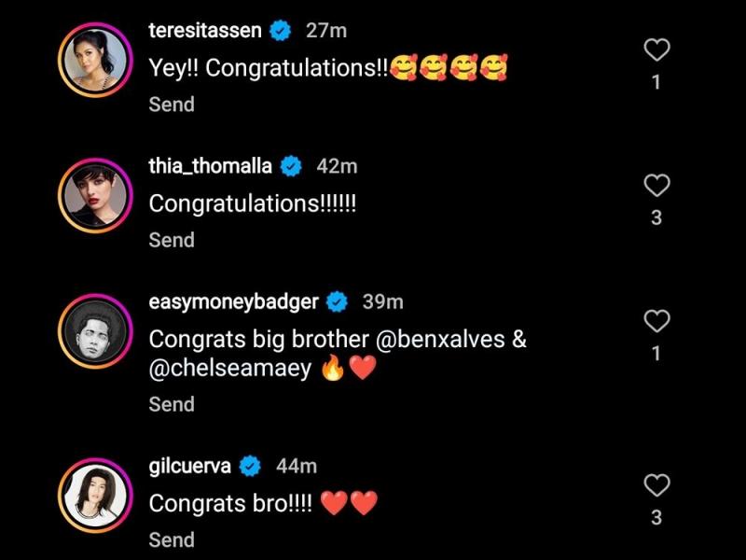Click Send under teresitassen's comment
746x560 pixels.
click(x=172, y=105)
